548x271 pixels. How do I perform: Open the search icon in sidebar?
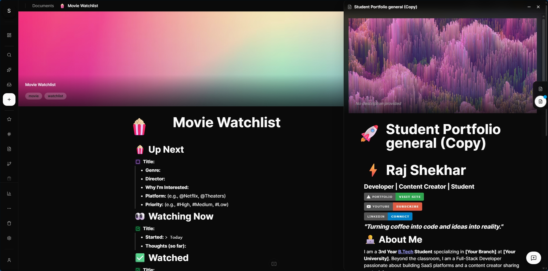pos(9,55)
